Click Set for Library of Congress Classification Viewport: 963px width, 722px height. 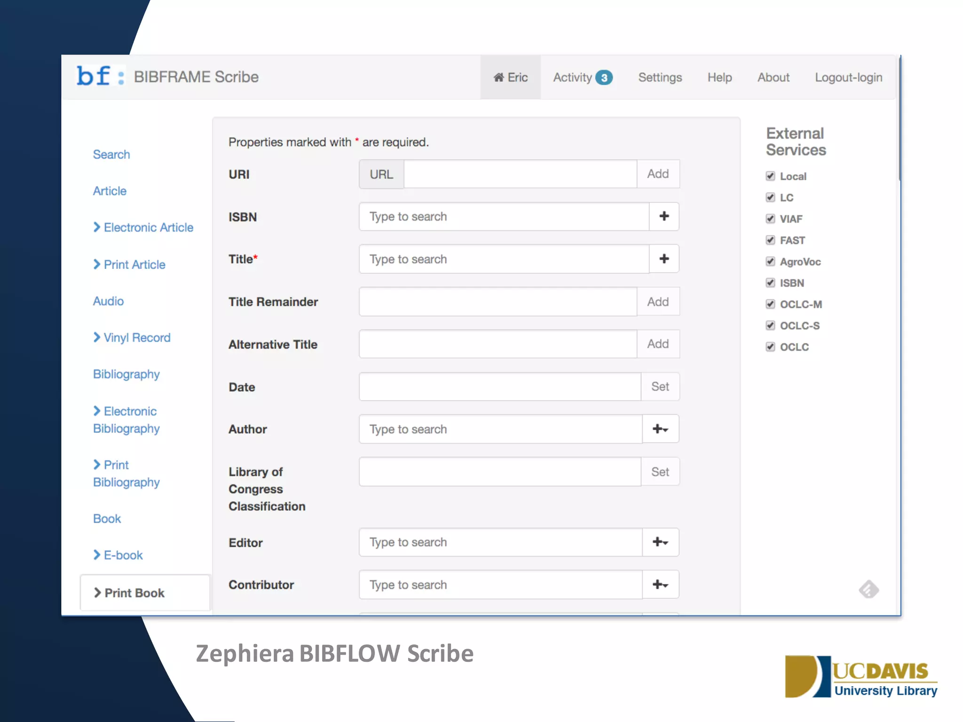pos(660,471)
